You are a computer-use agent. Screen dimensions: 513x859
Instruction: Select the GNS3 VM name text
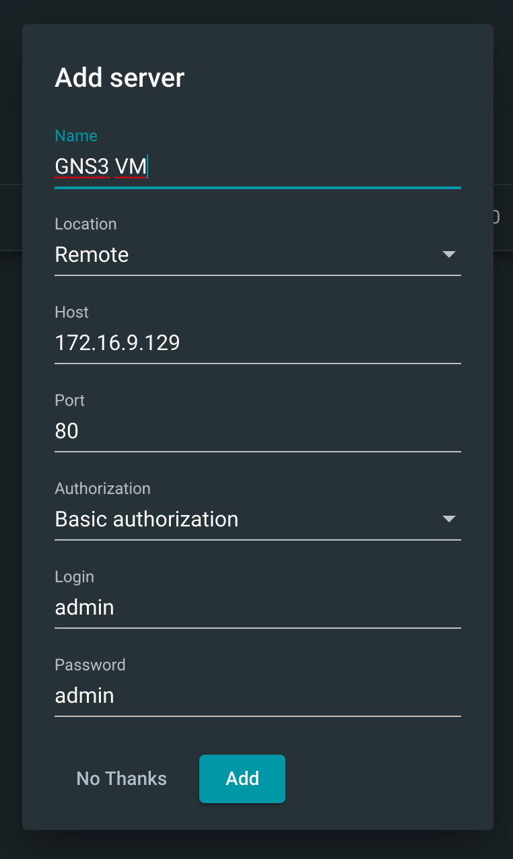coord(100,166)
